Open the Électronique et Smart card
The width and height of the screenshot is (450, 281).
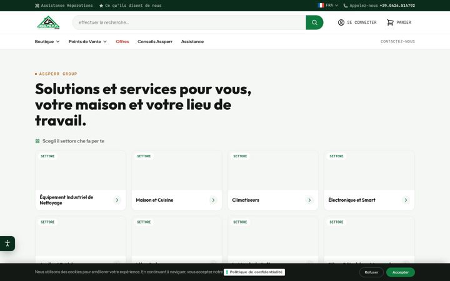tap(369, 180)
